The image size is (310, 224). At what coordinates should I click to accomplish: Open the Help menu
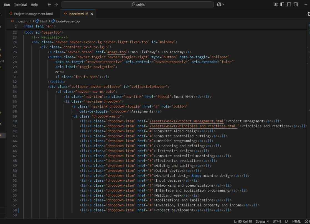click(x=34, y=4)
